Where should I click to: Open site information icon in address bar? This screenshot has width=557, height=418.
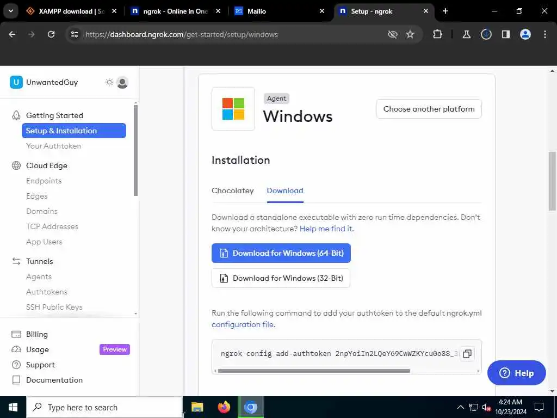[x=74, y=34]
